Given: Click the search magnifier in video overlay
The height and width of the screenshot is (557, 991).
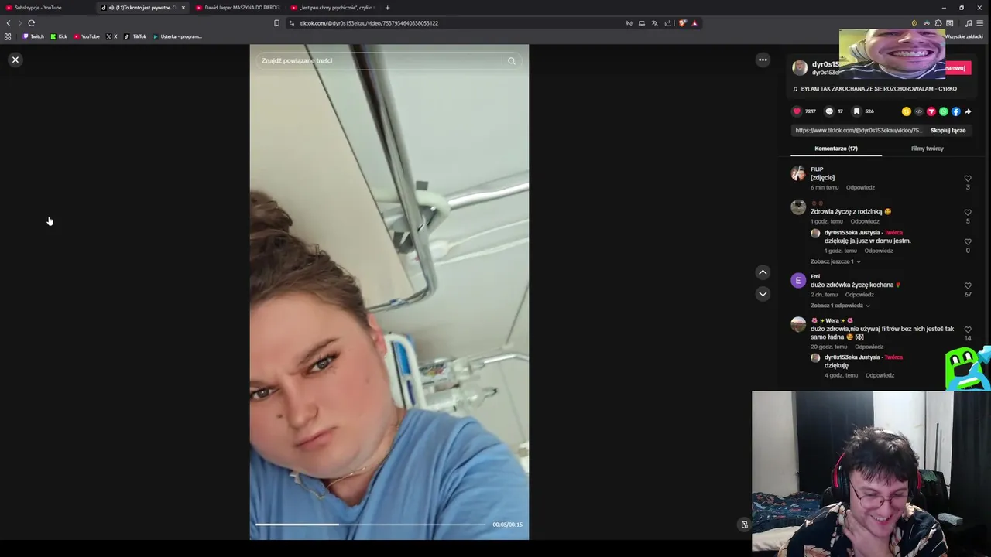Looking at the screenshot, I should pos(511,61).
